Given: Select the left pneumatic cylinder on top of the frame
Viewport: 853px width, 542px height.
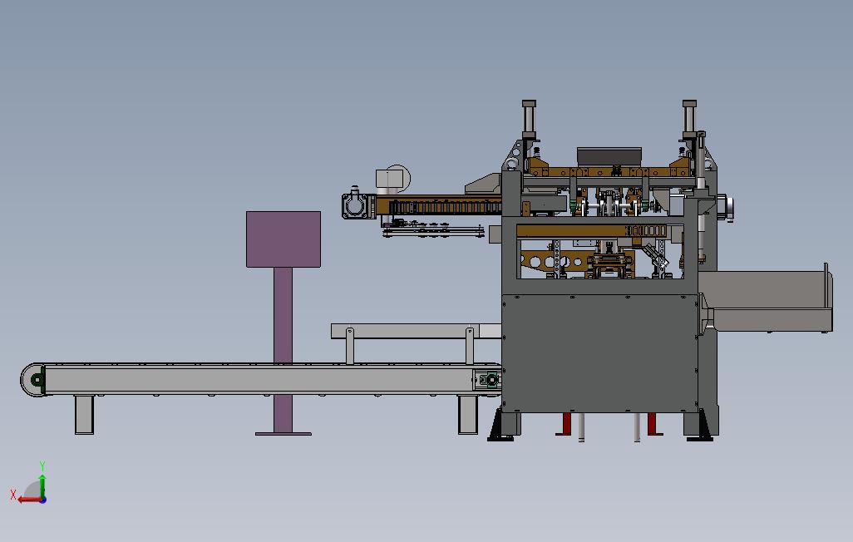Looking at the screenshot, I should click(x=529, y=120).
